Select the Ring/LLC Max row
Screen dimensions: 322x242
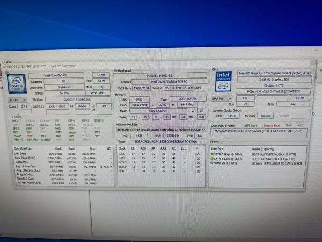point(63,175)
